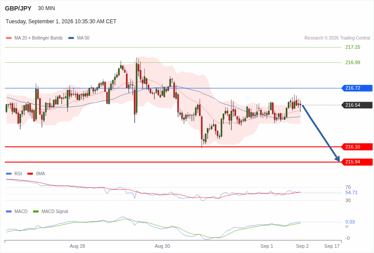Image resolution: width=374 pixels, height=253 pixels.
Task: Click the GBP/JPY symbol title
Action: tap(18, 8)
